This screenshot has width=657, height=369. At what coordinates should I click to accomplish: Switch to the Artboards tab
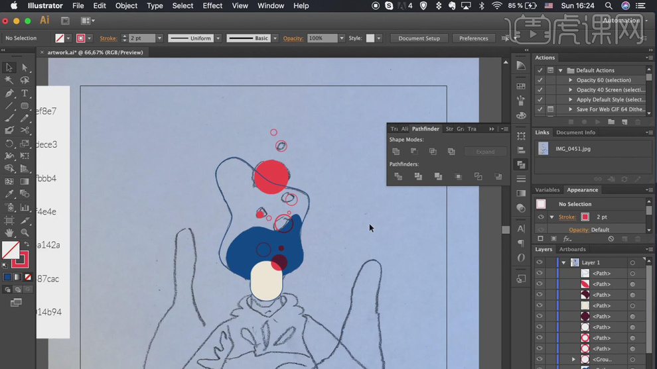(572, 250)
